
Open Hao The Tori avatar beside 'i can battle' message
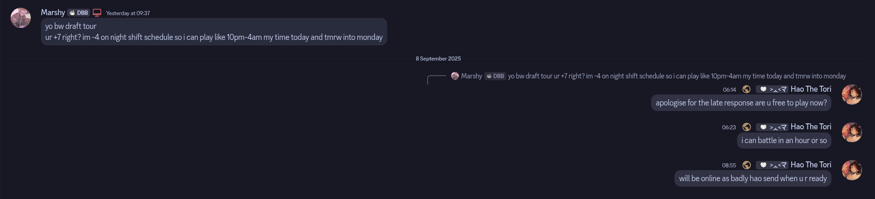(x=852, y=132)
